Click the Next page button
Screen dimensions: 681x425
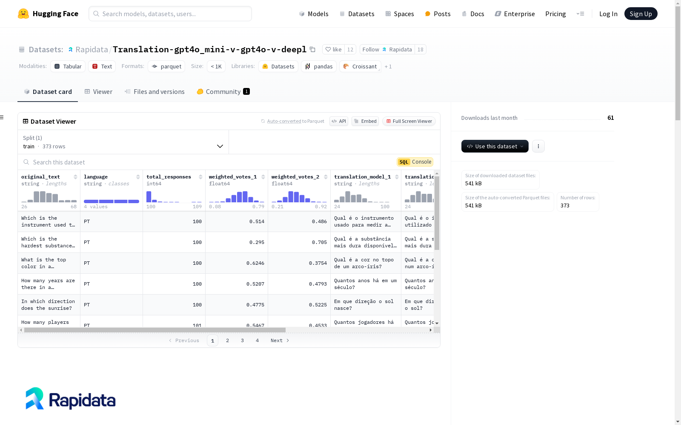click(x=280, y=340)
